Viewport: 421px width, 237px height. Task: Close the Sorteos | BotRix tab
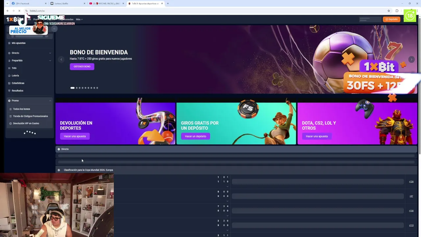(x=85, y=4)
